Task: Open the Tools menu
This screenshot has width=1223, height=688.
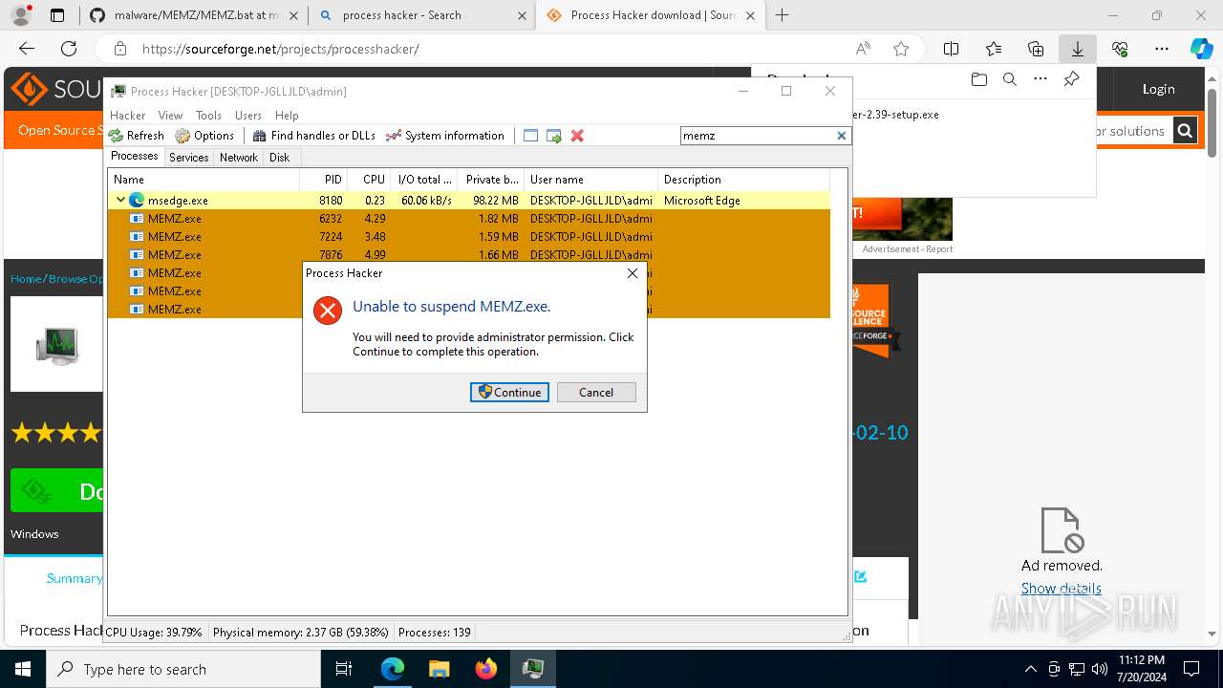Action: pyautogui.click(x=208, y=116)
